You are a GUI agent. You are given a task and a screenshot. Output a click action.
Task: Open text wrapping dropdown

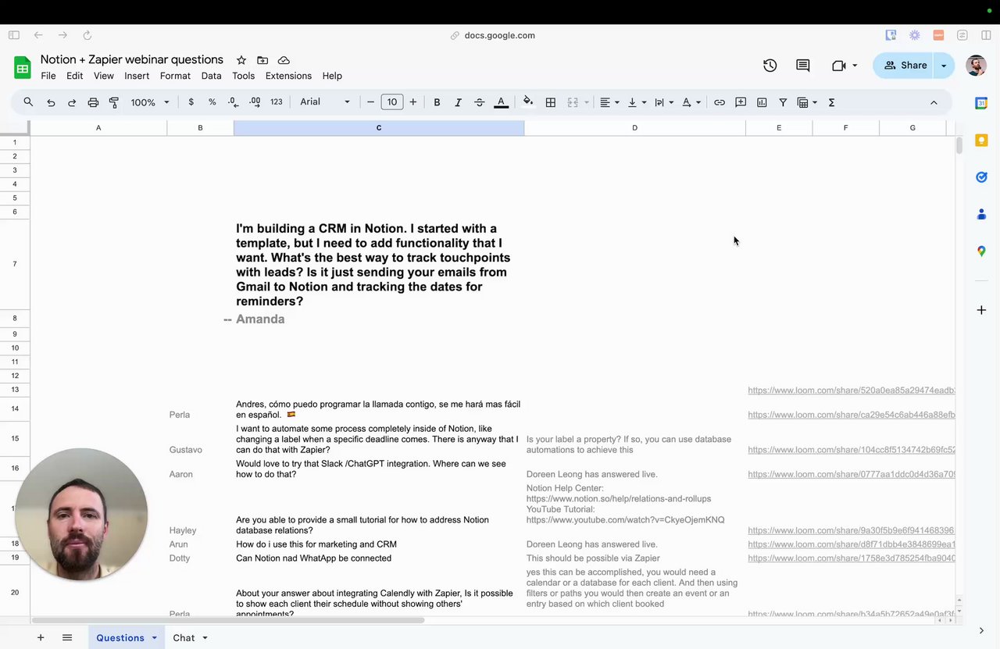click(x=664, y=102)
